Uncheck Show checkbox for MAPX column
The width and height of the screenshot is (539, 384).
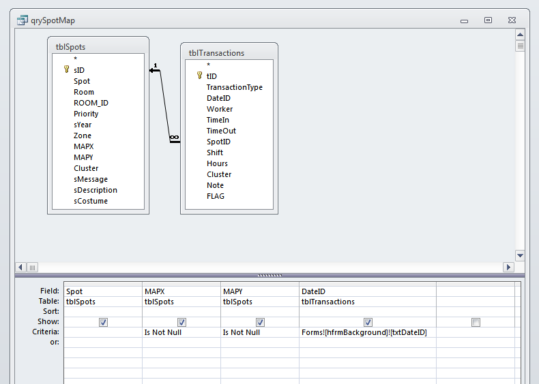click(181, 322)
